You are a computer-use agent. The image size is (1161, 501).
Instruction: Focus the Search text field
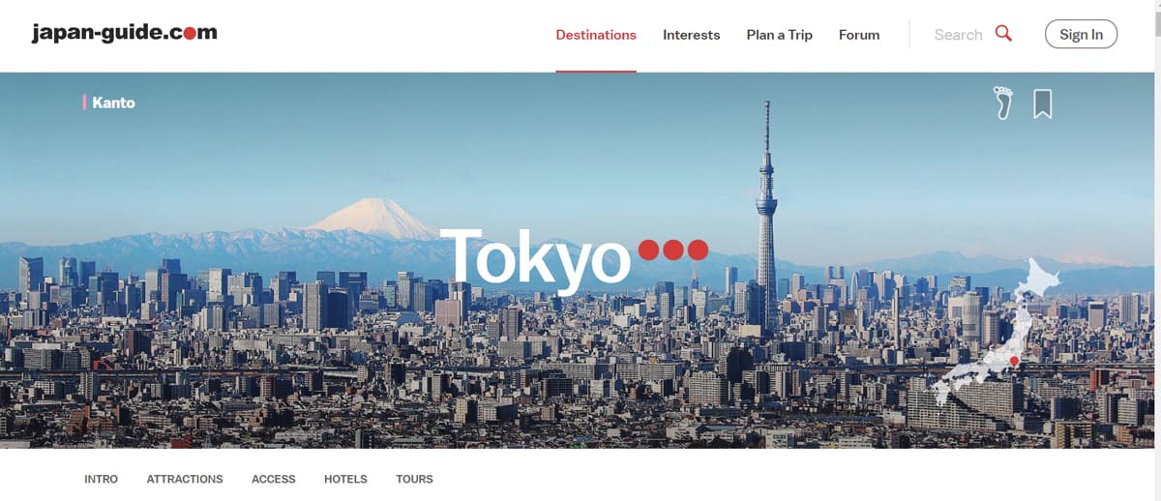click(x=958, y=35)
